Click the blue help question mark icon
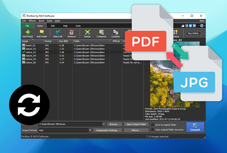Viewport: 227px width, 153px height. click(202, 26)
